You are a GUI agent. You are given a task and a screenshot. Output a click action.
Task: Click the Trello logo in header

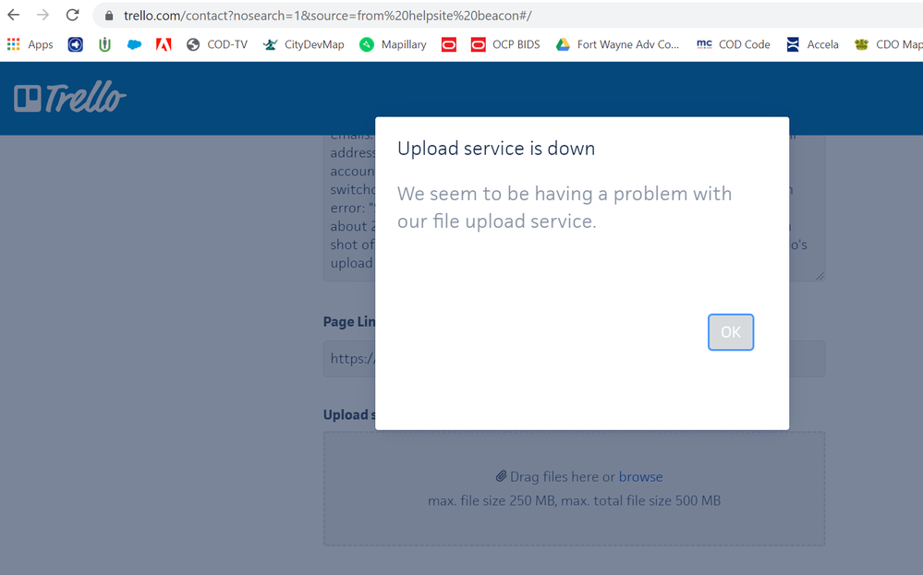coord(70,98)
